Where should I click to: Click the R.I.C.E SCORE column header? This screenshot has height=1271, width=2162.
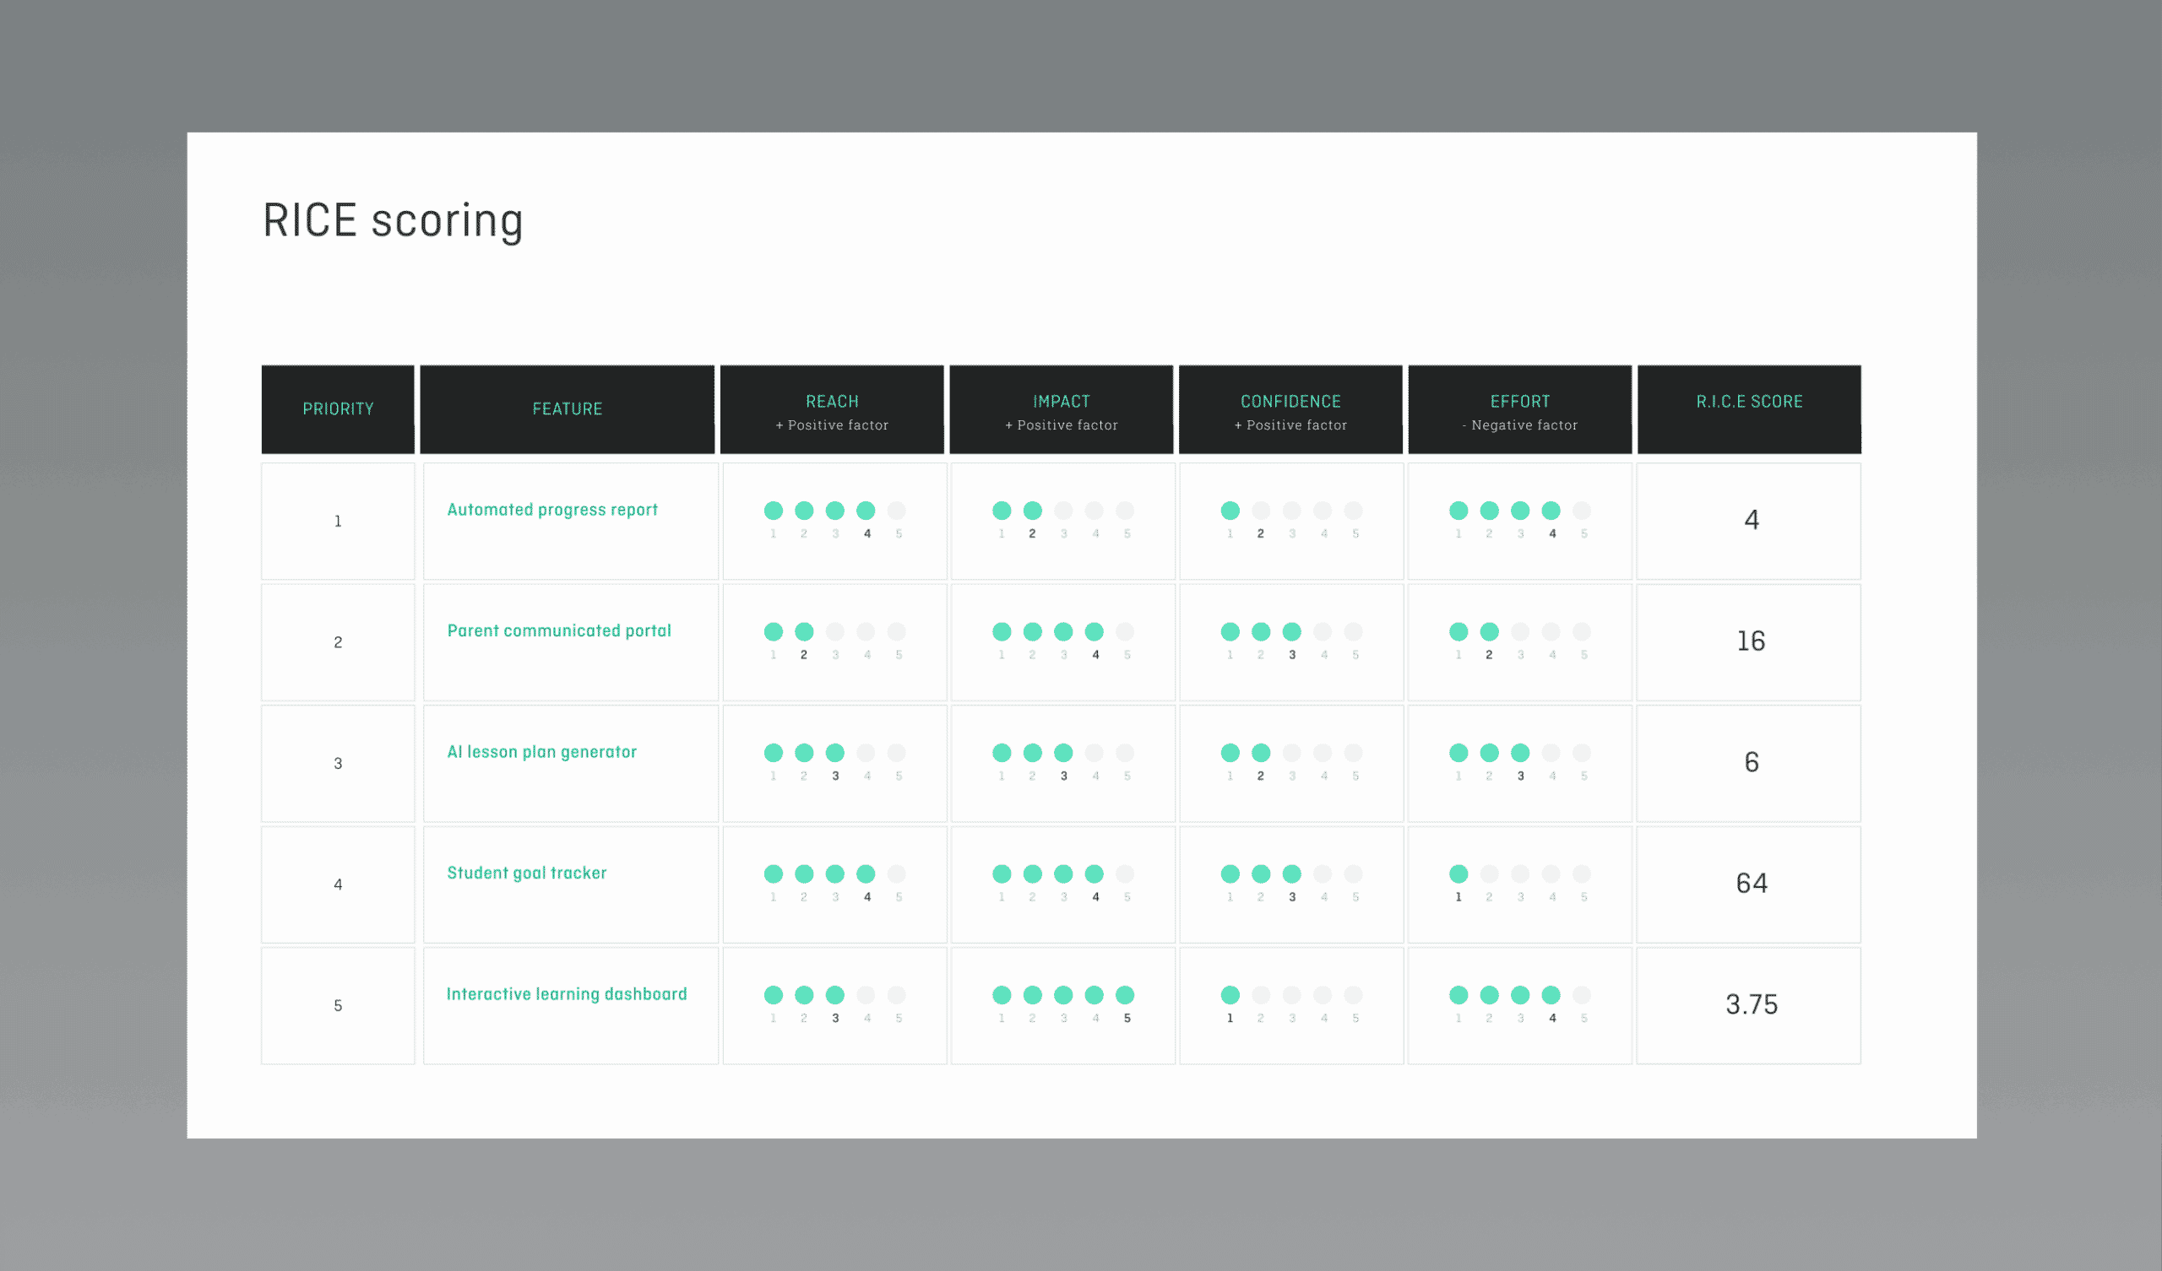[1748, 402]
